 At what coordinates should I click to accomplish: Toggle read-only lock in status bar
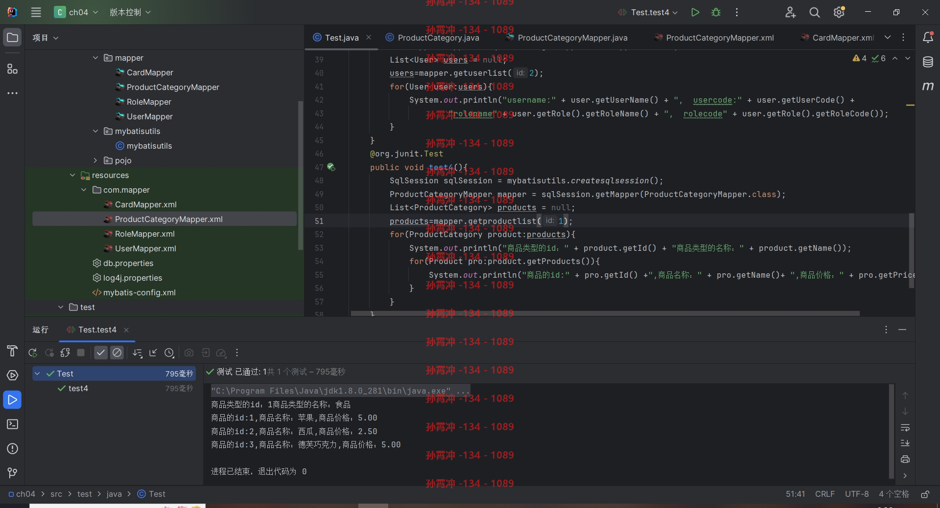point(925,494)
